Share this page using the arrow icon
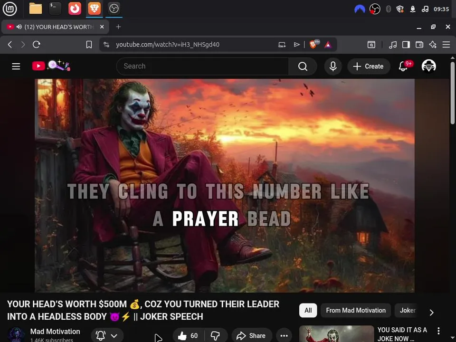 [x=296, y=45]
